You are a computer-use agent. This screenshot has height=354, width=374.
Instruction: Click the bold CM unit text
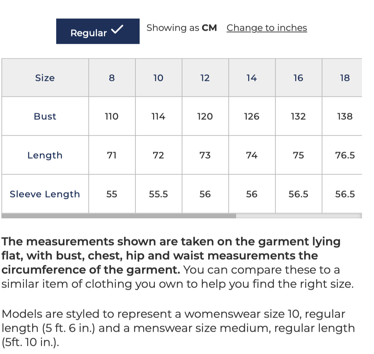(209, 28)
